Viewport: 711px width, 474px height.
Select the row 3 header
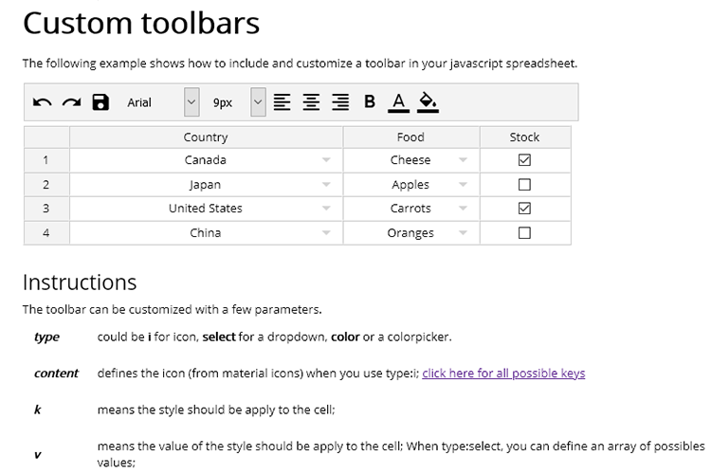point(46,209)
